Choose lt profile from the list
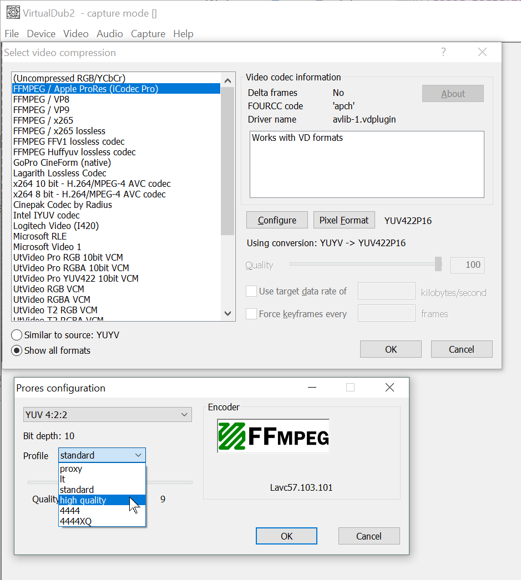521x580 pixels. (x=102, y=479)
